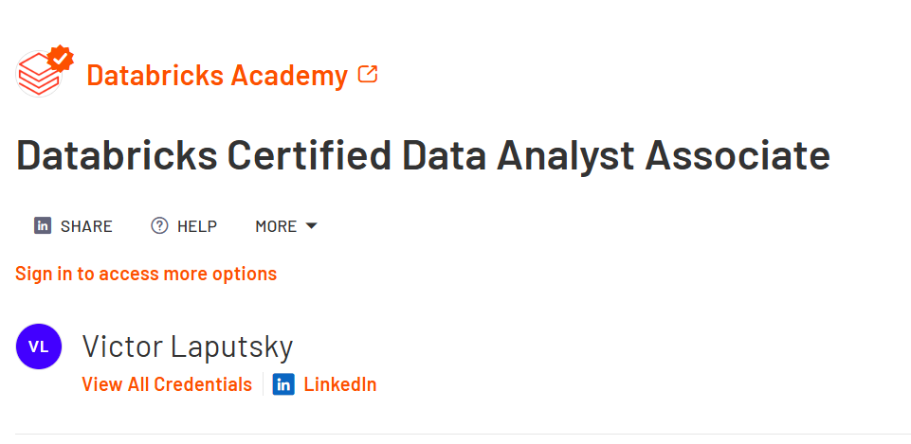The width and height of the screenshot is (911, 444).
Task: Open the orange LinkedIn profile link
Action: [x=340, y=384]
